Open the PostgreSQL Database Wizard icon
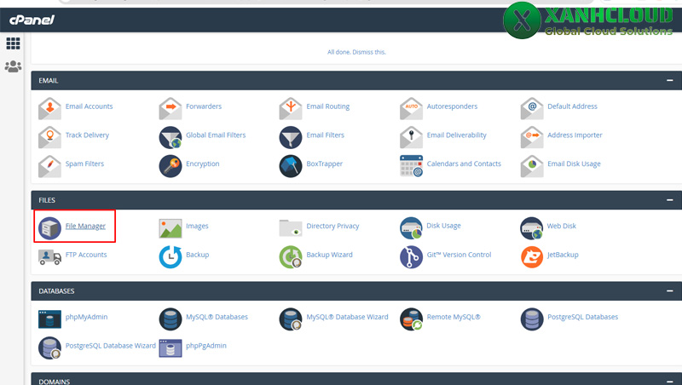Image resolution: width=682 pixels, height=385 pixels. point(49,348)
